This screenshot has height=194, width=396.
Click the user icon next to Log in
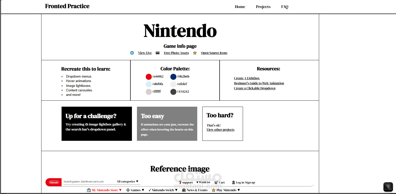pos(233,182)
